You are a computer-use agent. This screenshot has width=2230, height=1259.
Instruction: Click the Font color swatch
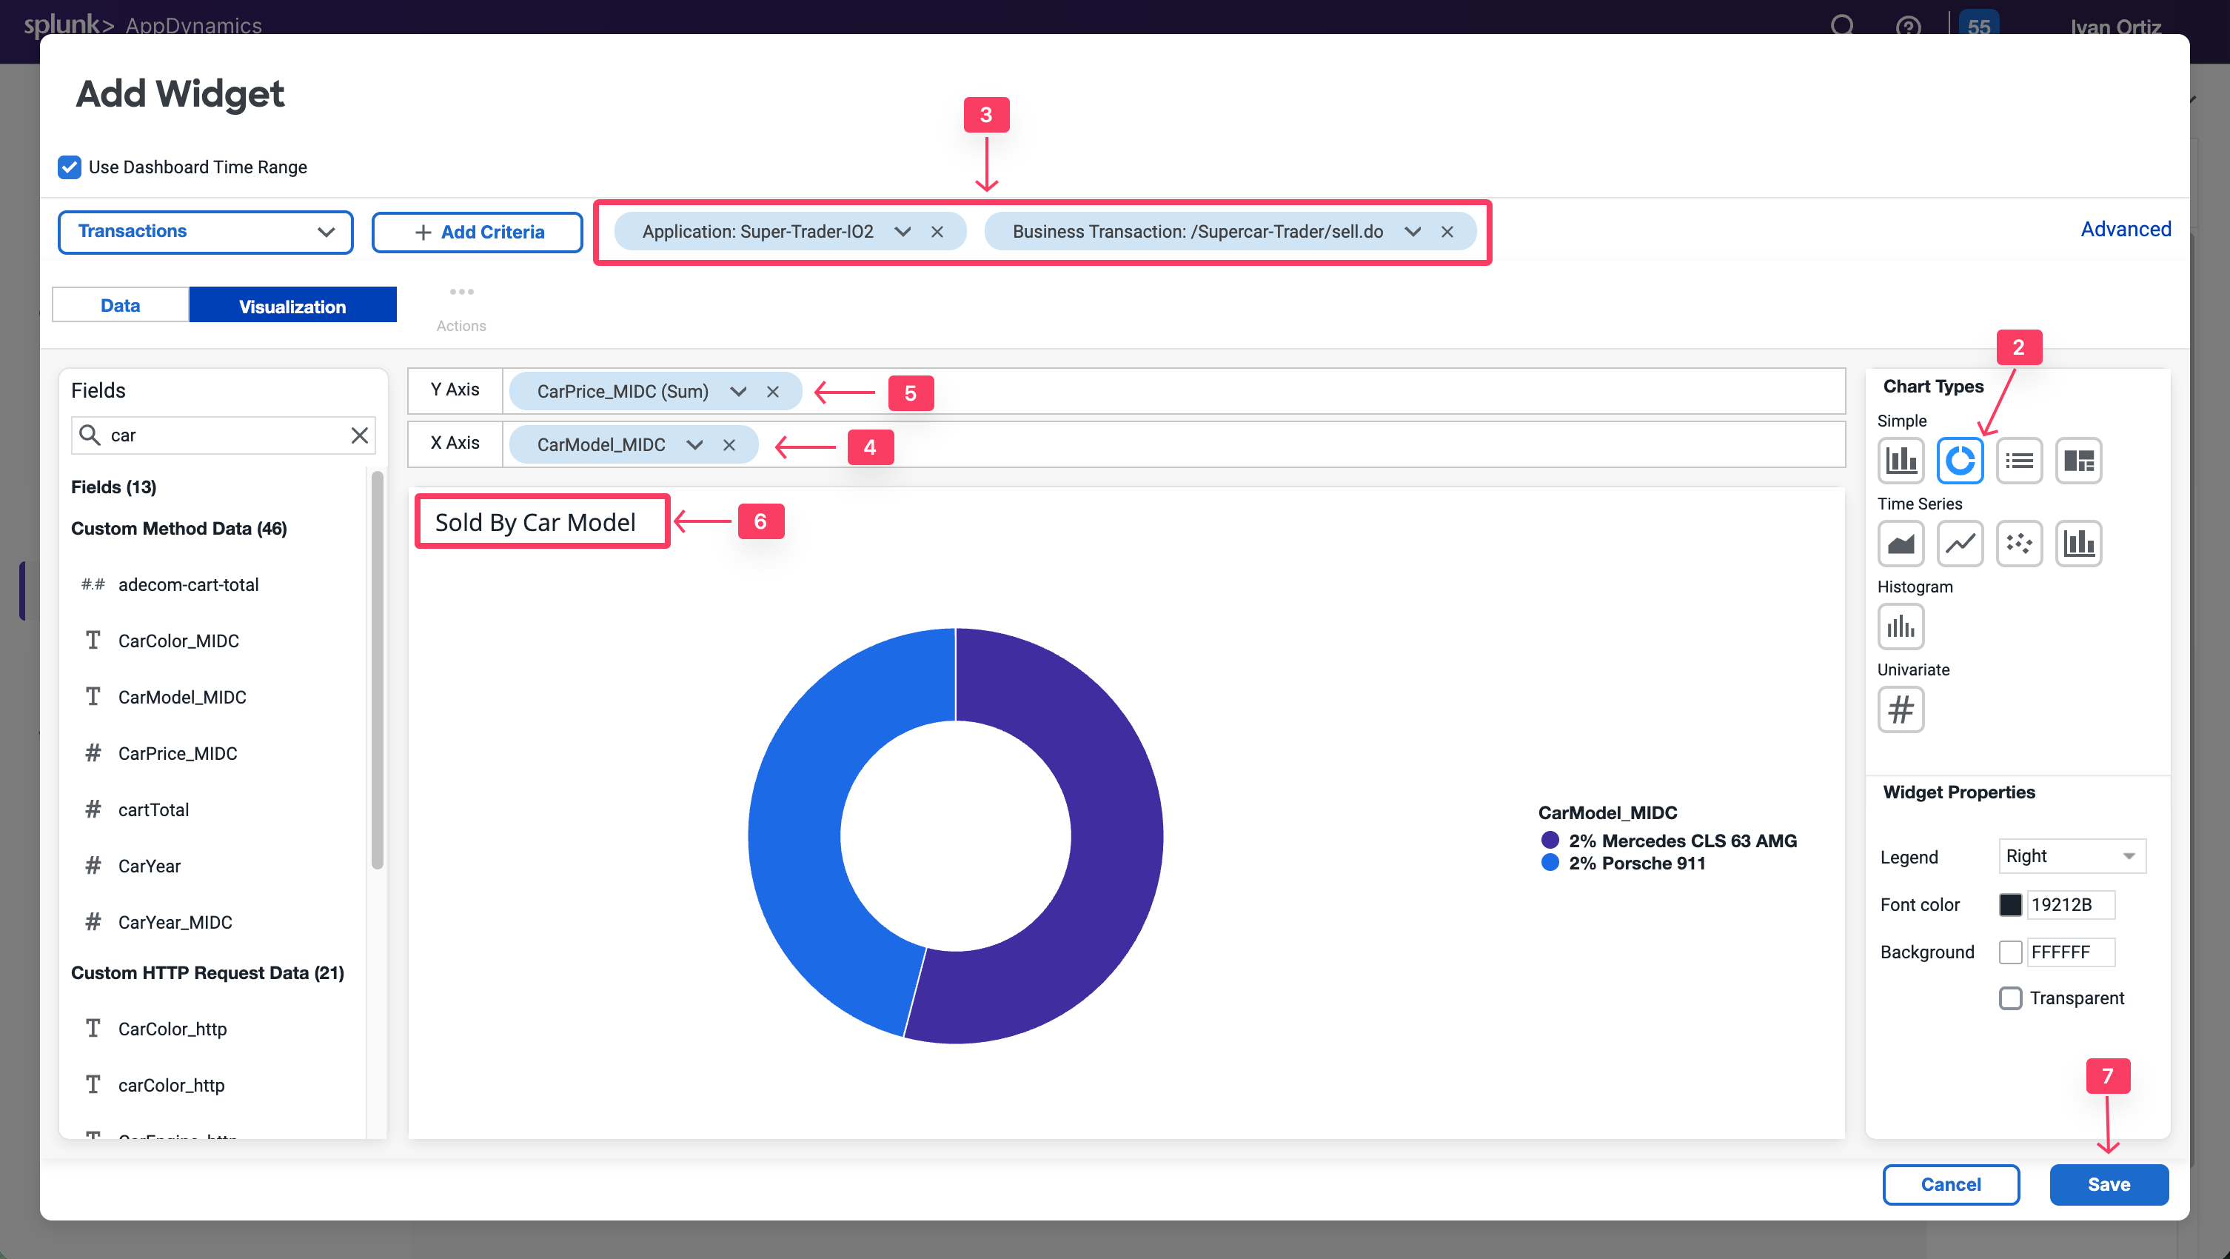pyautogui.click(x=2010, y=904)
